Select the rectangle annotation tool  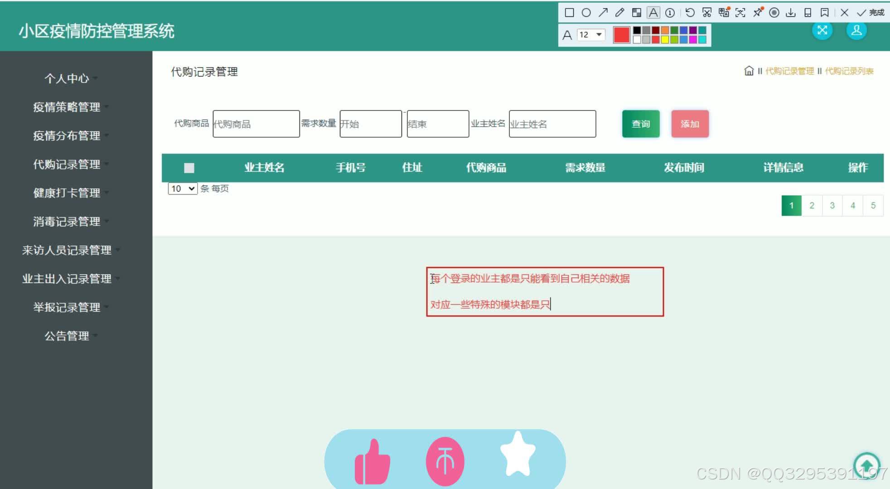click(x=569, y=13)
